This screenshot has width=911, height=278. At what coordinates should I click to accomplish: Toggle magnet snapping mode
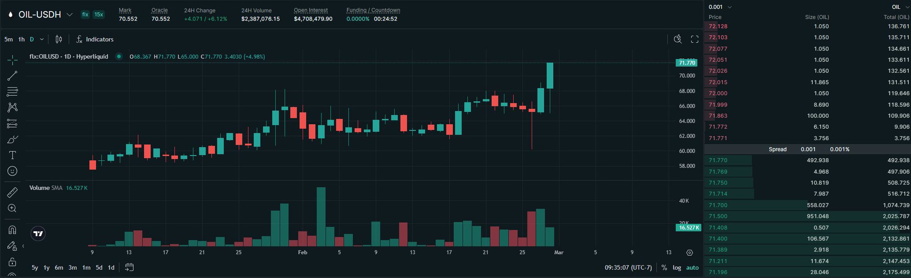pos(12,230)
